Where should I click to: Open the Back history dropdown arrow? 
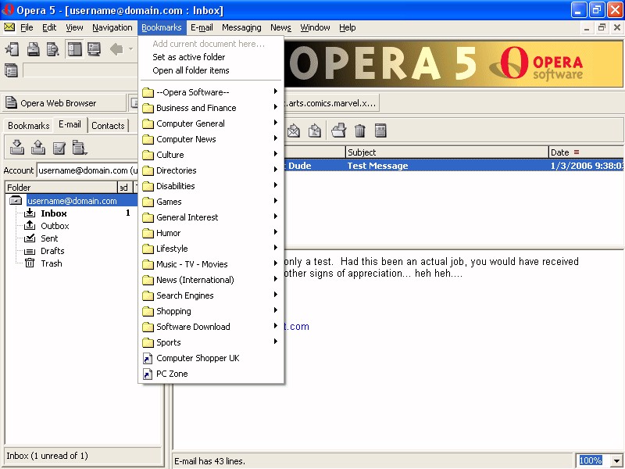pyautogui.click(x=130, y=49)
